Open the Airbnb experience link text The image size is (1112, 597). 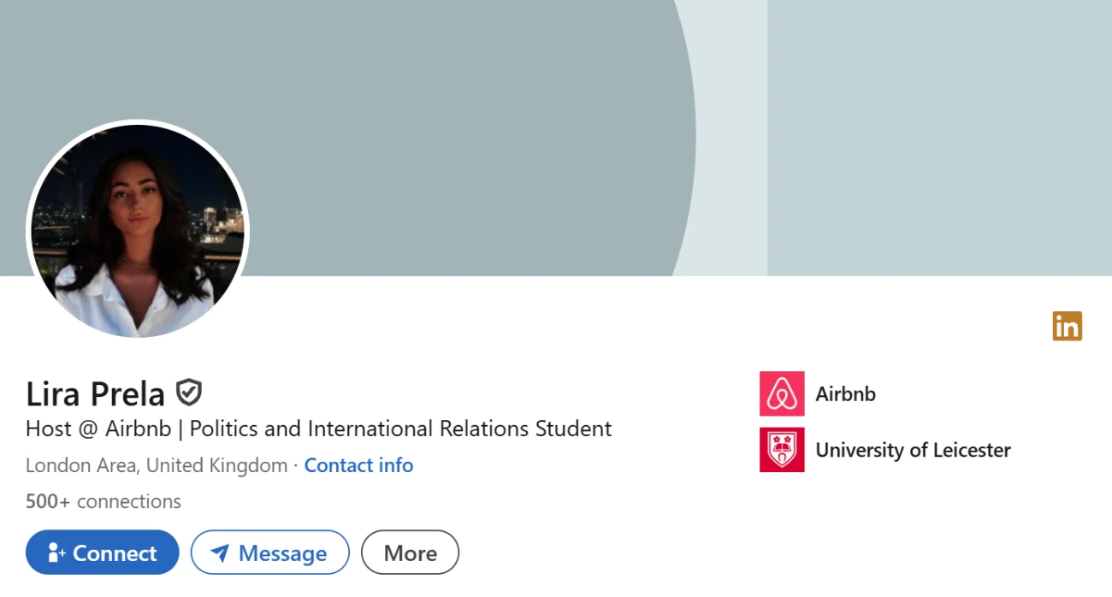coord(845,394)
